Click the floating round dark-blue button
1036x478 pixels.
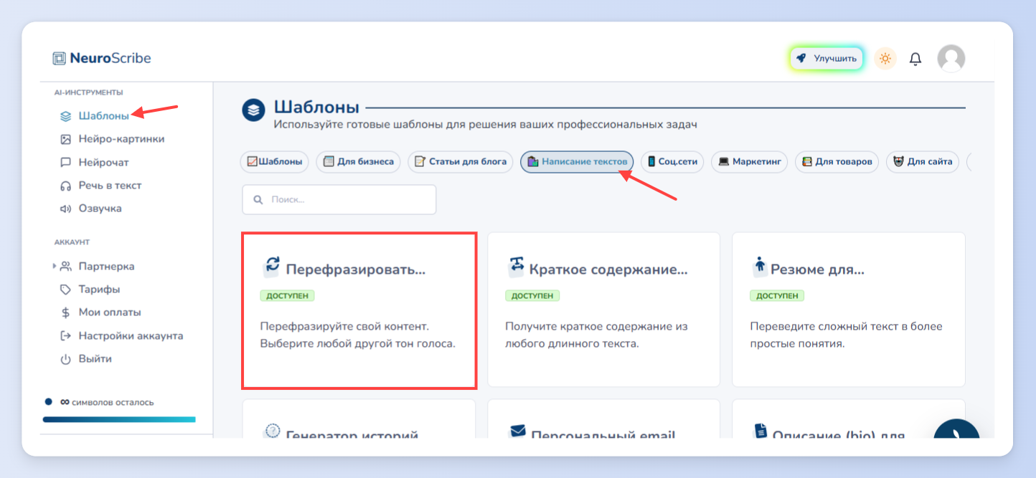point(956,430)
